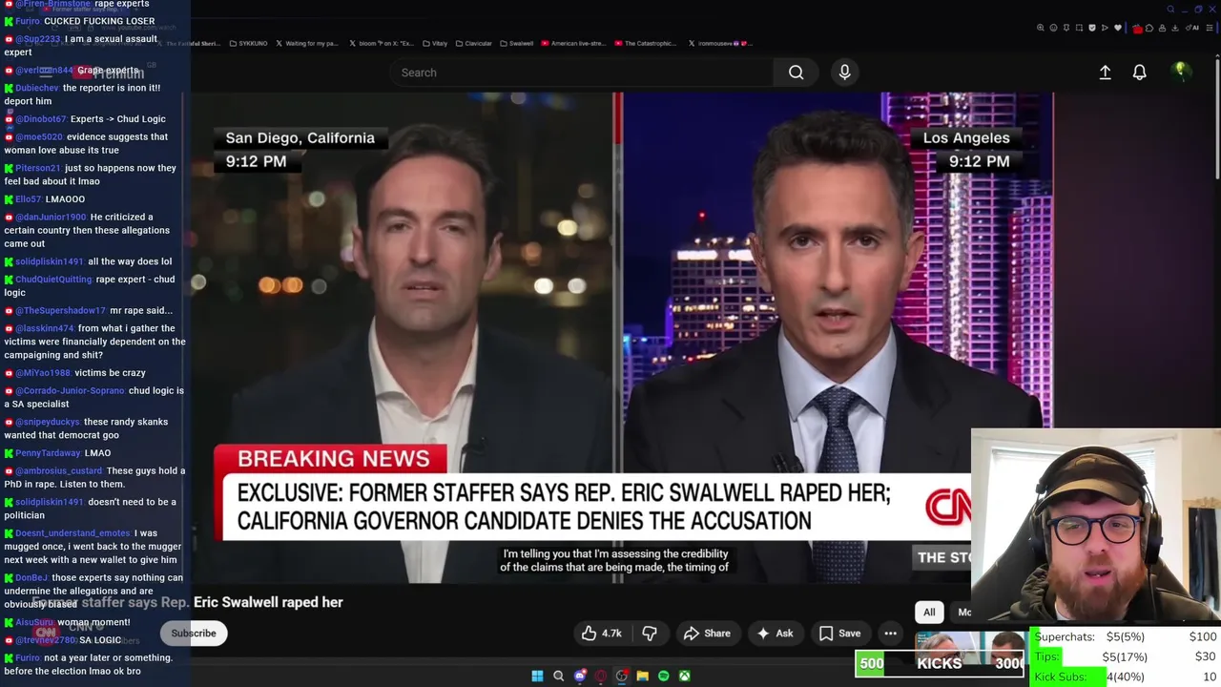Image resolution: width=1221 pixels, height=687 pixels.
Task: Open the YouTube upload/create icon
Action: 1105,73
